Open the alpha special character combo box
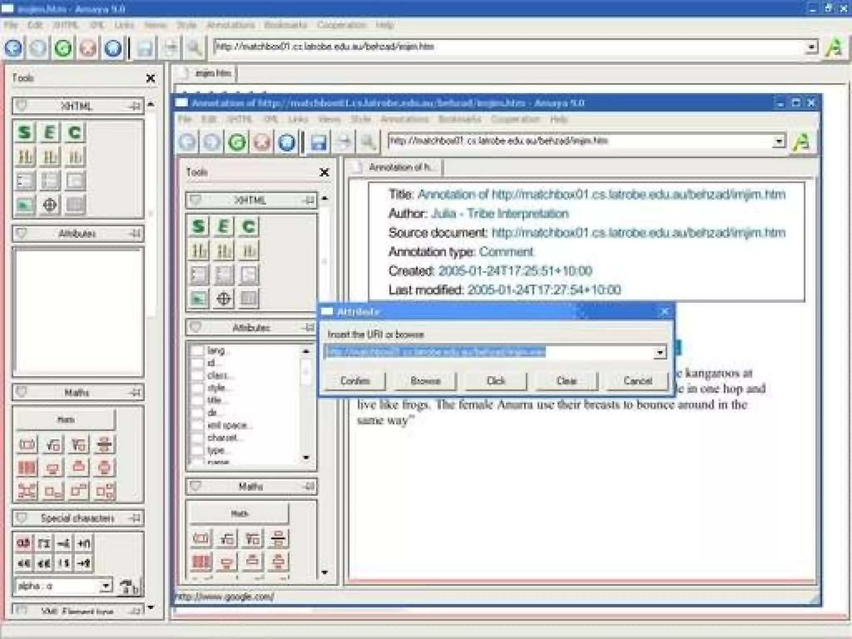The width and height of the screenshot is (852, 639). [106, 586]
